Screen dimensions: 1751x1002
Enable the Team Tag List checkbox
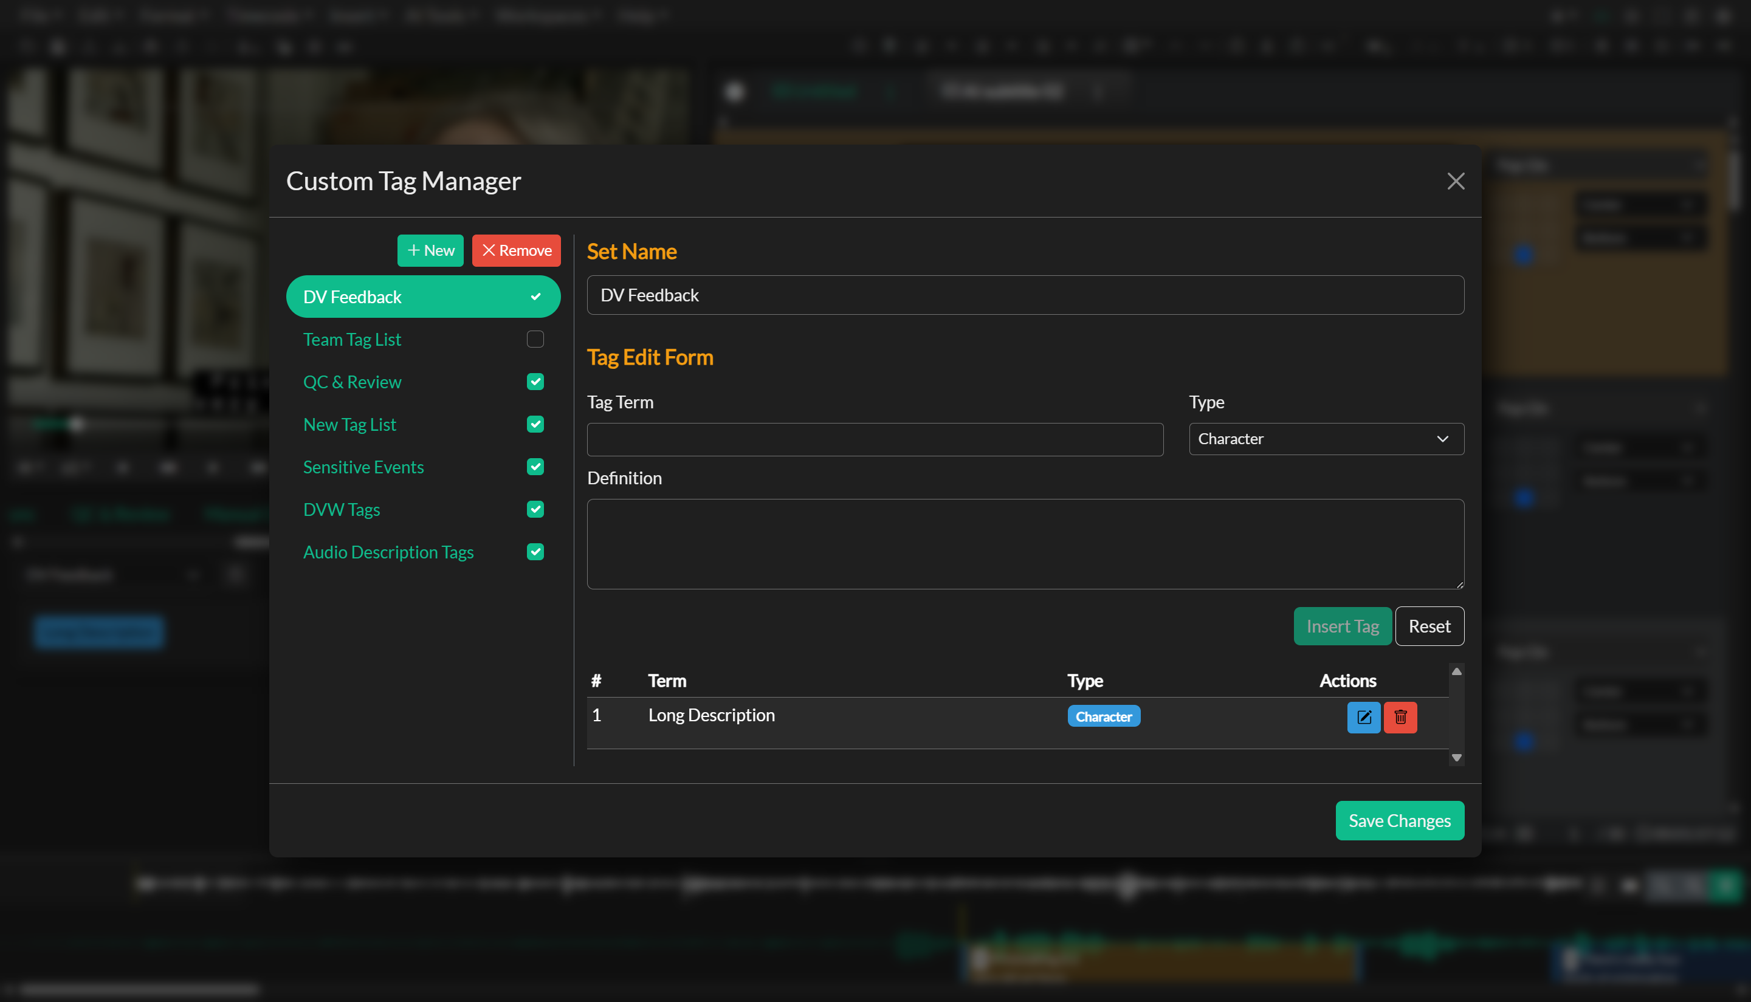pos(535,338)
